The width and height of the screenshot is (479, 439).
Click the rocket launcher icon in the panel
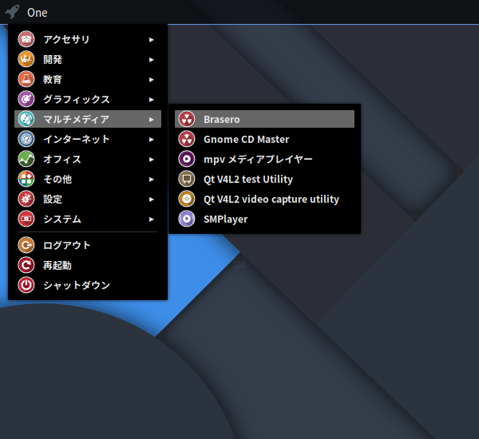tap(12, 12)
